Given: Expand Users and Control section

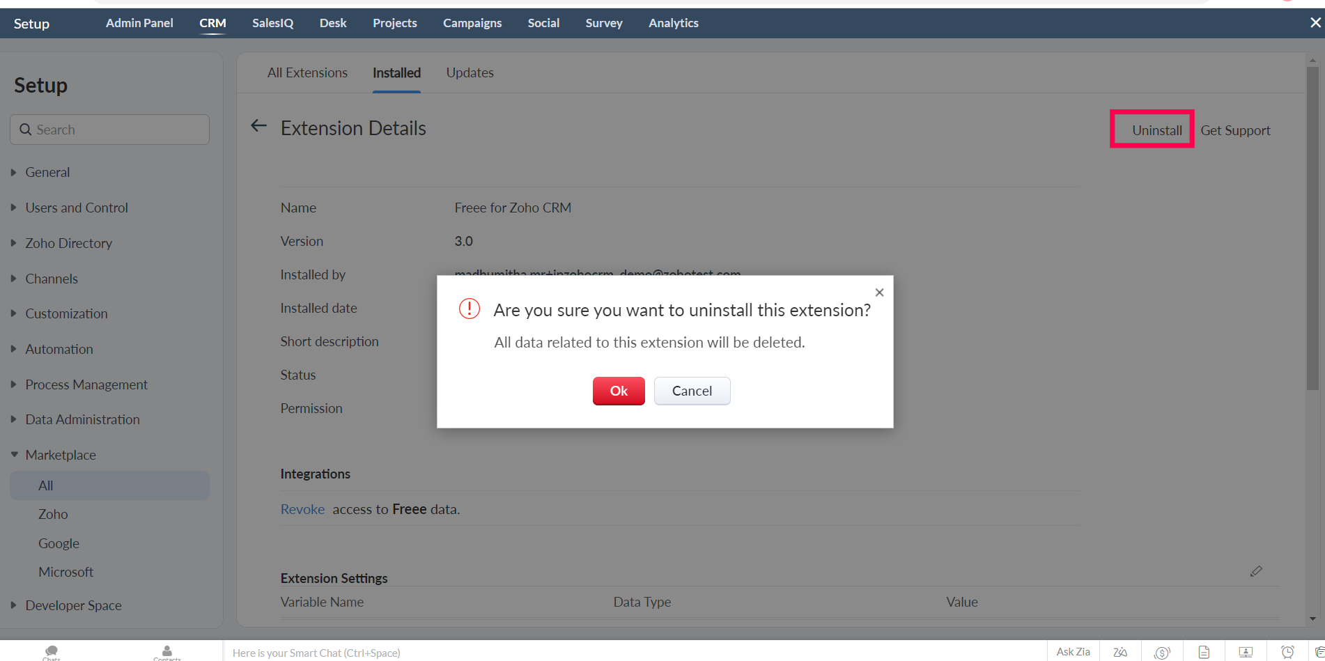Looking at the screenshot, I should click(77, 208).
